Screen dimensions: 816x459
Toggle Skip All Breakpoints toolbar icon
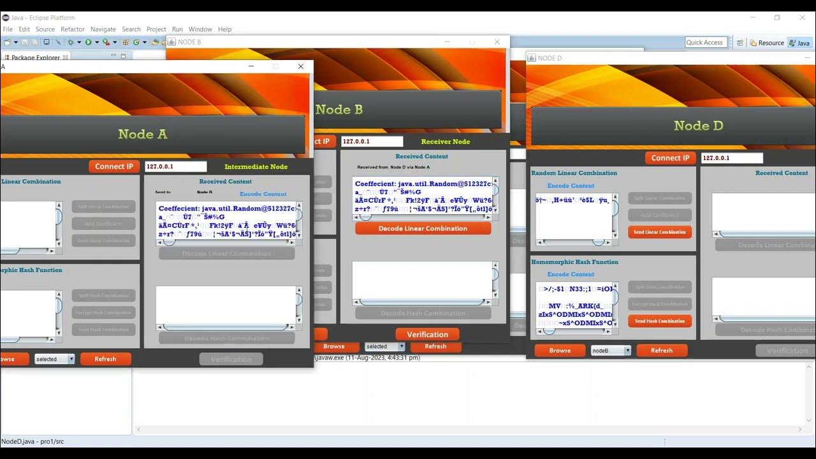[58, 42]
